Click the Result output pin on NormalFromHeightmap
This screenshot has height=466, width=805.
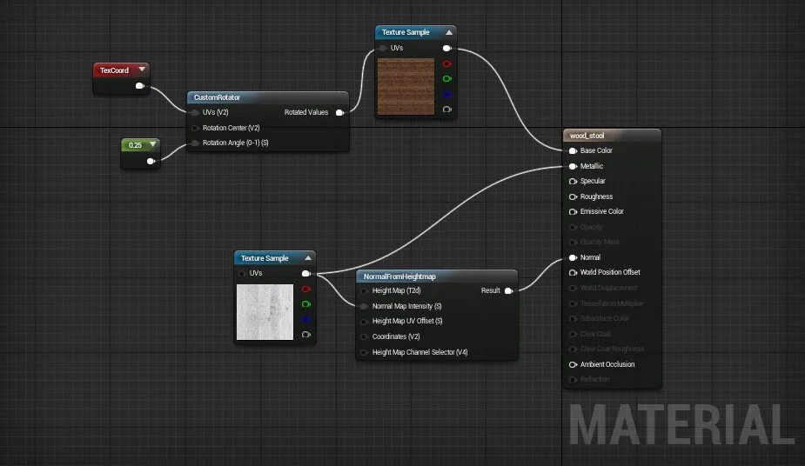(509, 290)
